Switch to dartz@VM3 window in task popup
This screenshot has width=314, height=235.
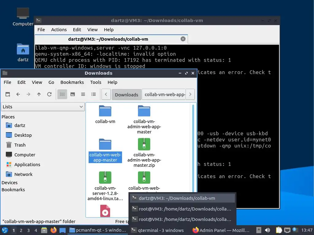182,198
